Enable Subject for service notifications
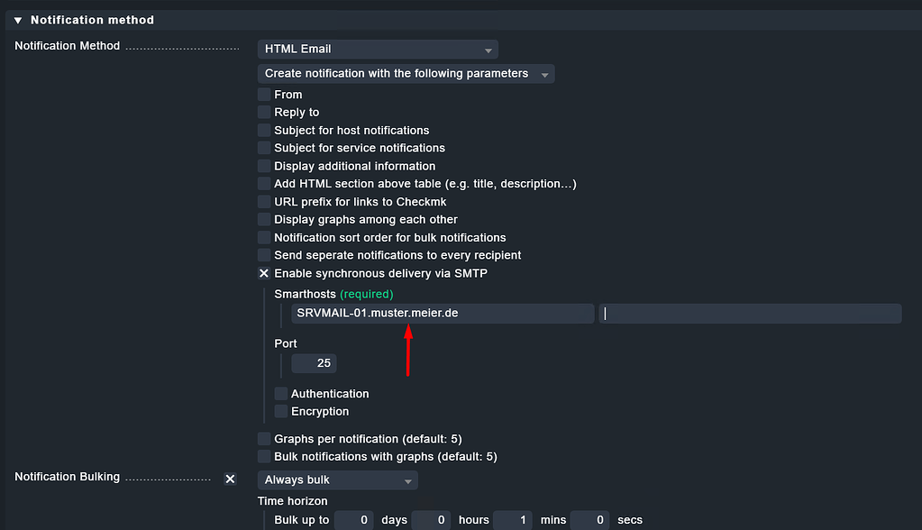 [263, 148]
